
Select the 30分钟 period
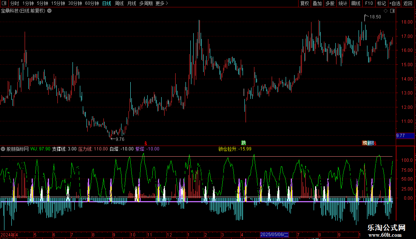75,3
